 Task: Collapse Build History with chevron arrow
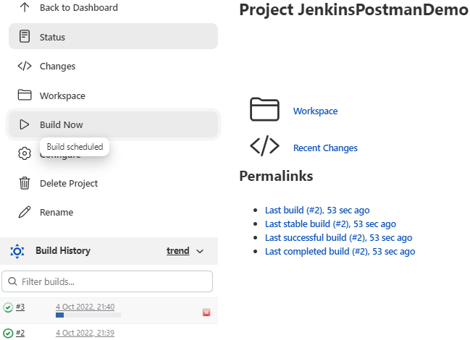(200, 251)
